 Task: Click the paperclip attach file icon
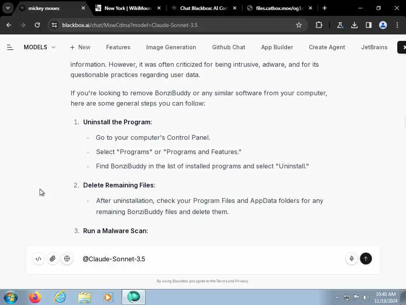coord(53,259)
